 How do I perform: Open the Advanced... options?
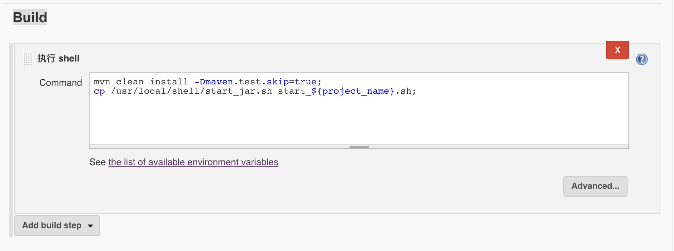point(595,186)
